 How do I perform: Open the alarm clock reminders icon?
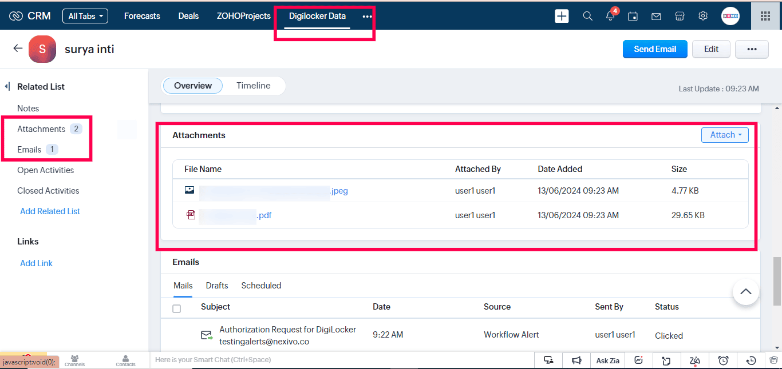pyautogui.click(x=724, y=360)
